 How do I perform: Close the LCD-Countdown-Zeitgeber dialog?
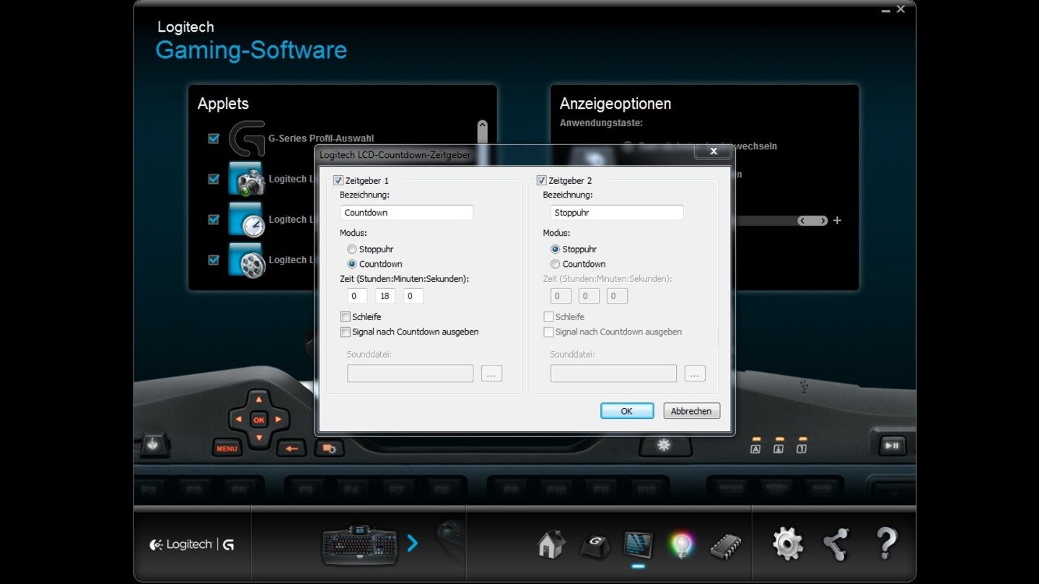coord(713,151)
